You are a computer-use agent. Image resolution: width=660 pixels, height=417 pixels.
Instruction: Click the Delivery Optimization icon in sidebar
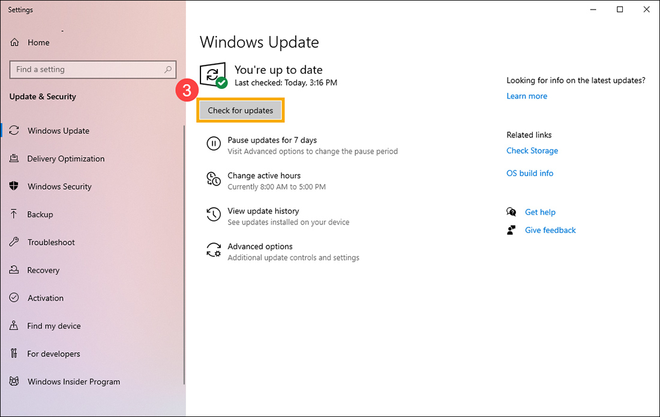click(14, 158)
